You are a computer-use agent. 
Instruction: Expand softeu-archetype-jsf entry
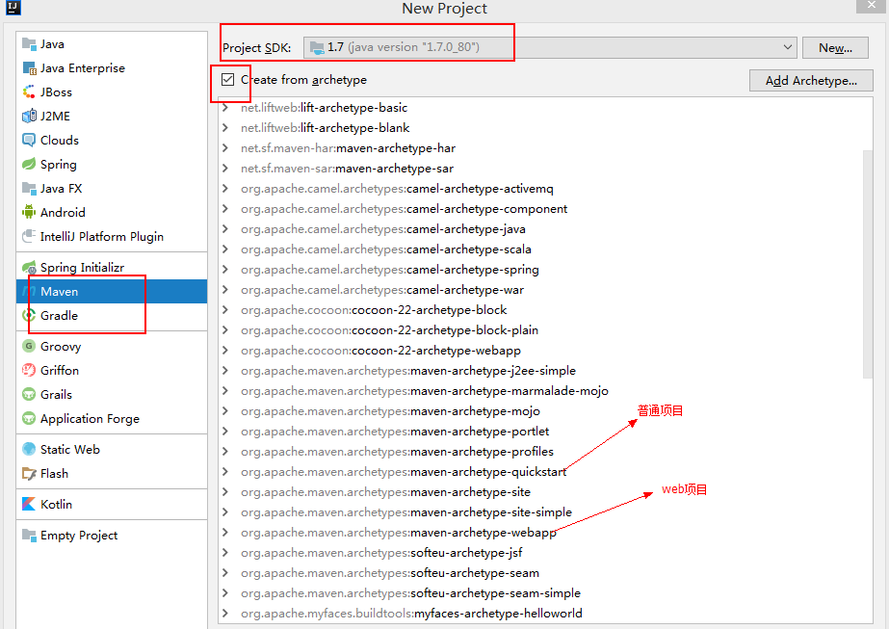point(225,553)
